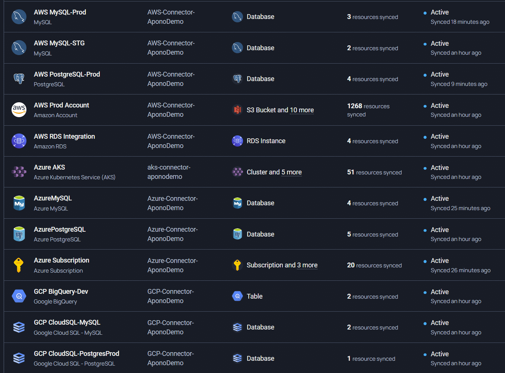Select the GCP BigQuery-Dev integration name

click(61, 292)
